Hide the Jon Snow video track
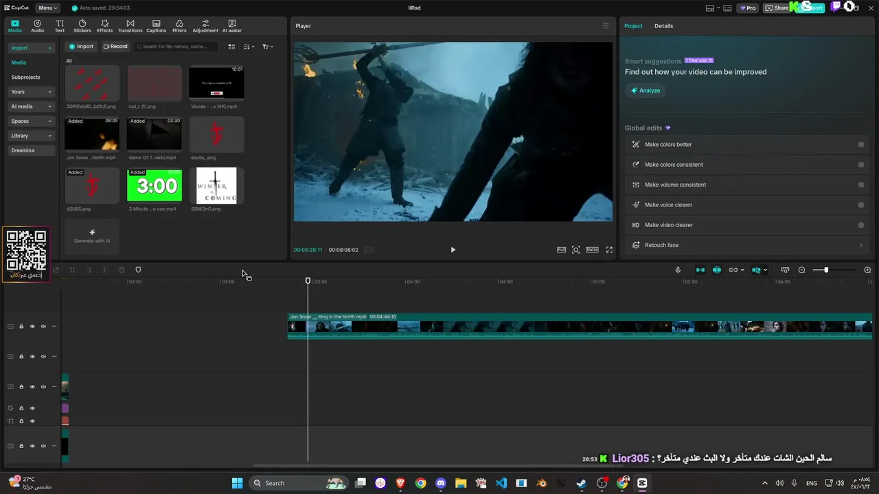The width and height of the screenshot is (879, 494). pos(32,327)
